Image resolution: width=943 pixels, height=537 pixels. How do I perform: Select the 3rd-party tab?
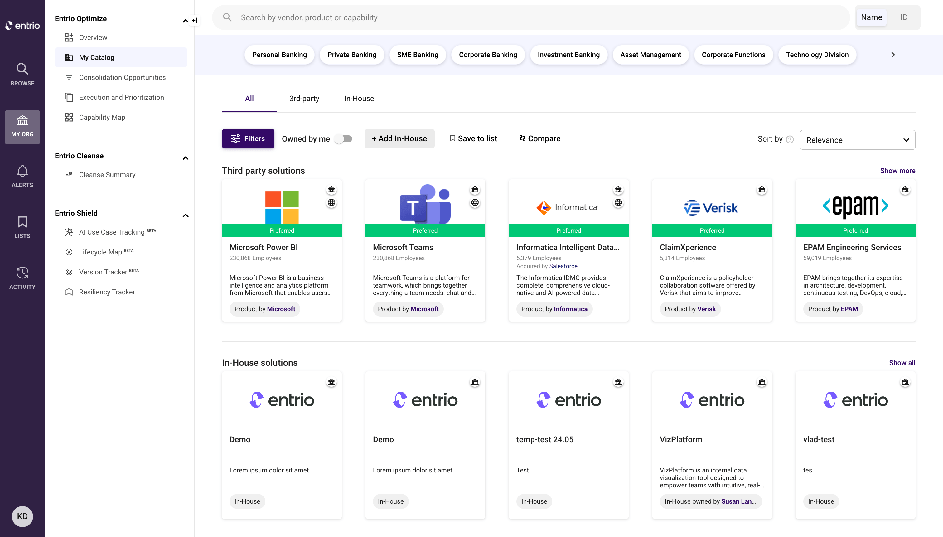(304, 99)
